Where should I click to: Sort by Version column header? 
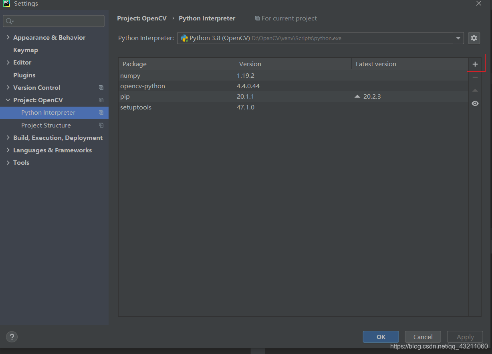click(293, 64)
